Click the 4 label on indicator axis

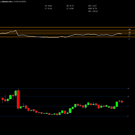129,39
